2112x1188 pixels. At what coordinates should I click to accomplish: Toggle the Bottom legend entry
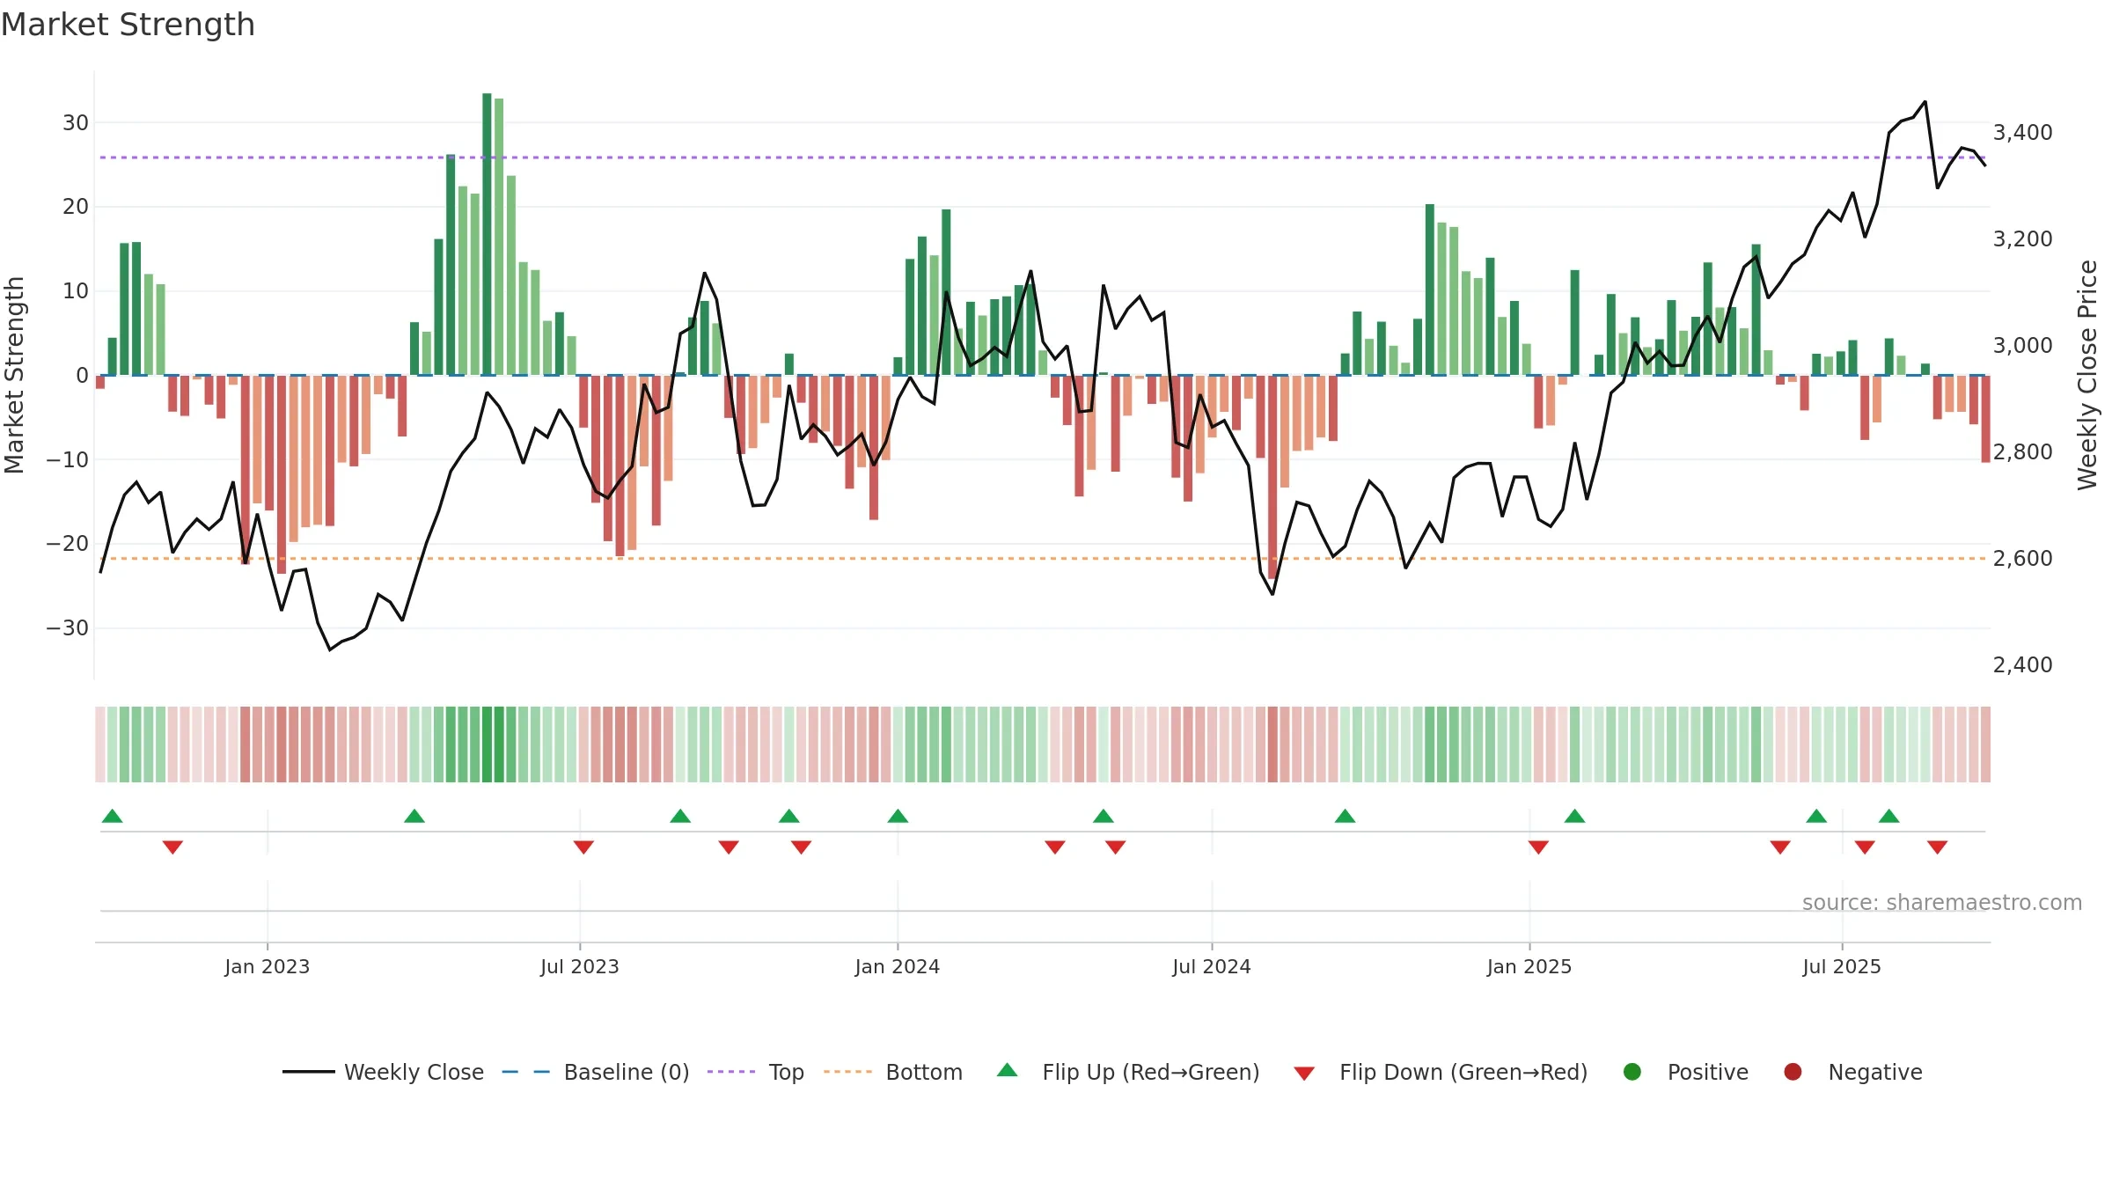tap(892, 1072)
